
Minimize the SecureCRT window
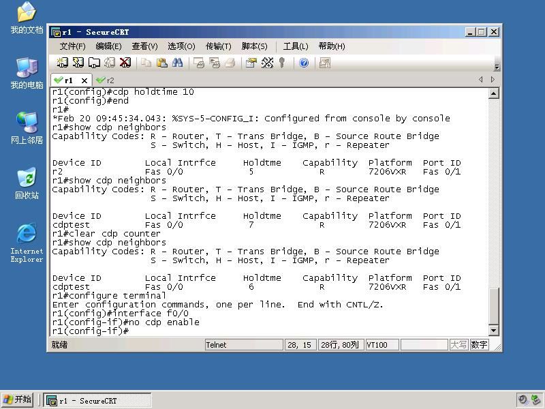[x=471, y=32]
